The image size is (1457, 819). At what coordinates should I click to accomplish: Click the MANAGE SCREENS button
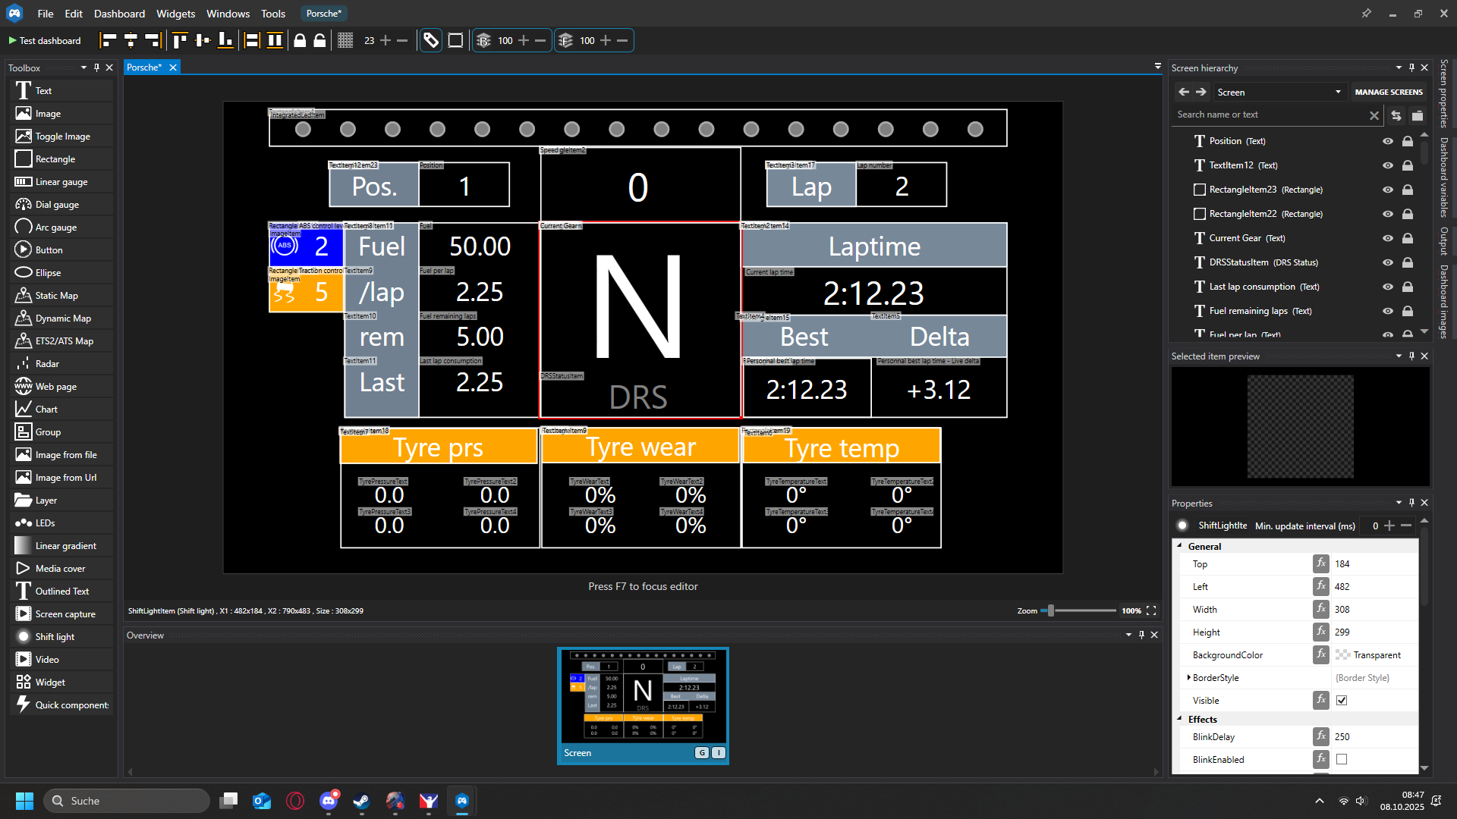(1388, 93)
